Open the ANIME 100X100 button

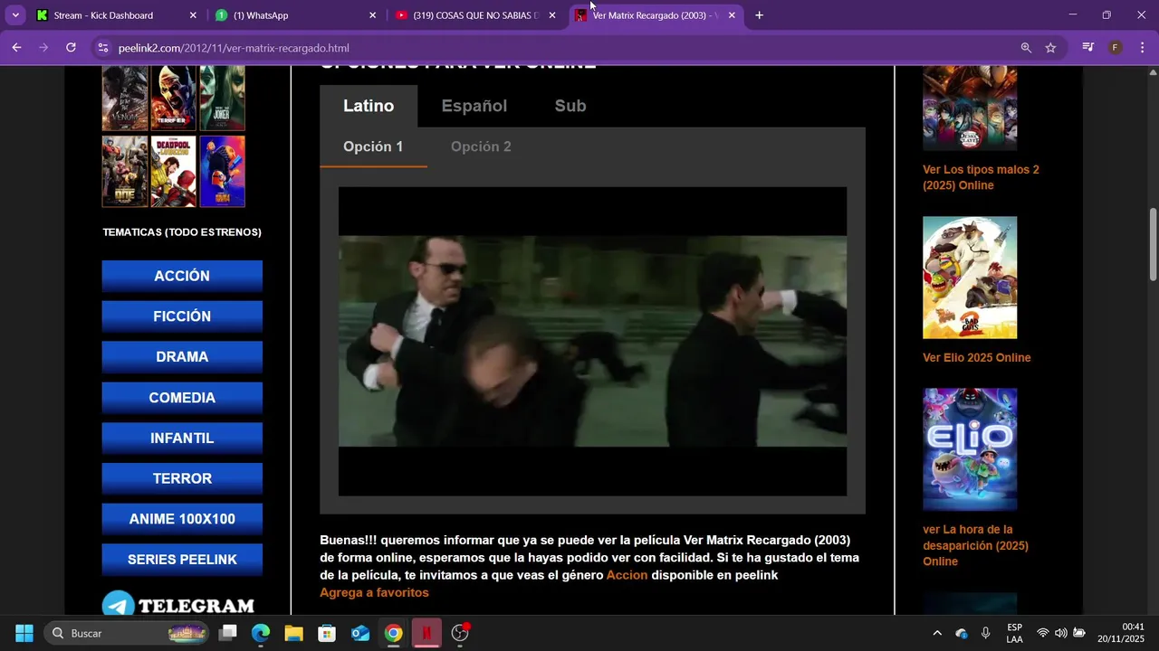click(x=182, y=519)
